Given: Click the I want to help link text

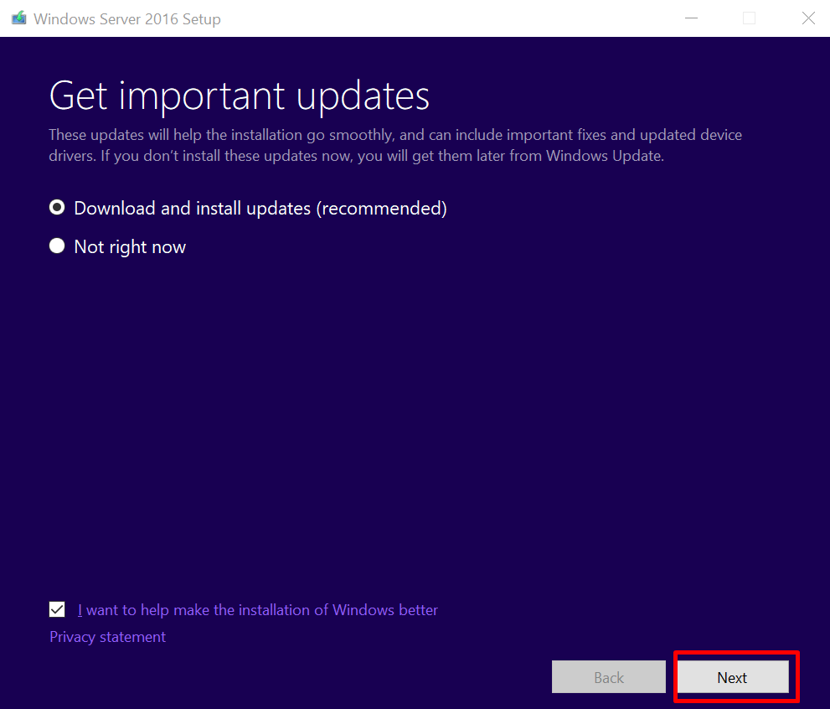Looking at the screenshot, I should (x=257, y=609).
